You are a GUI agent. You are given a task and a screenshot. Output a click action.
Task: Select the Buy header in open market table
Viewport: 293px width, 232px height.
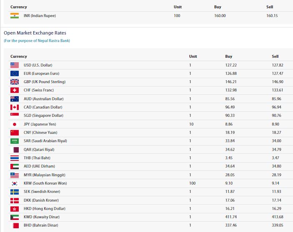pyautogui.click(x=228, y=57)
